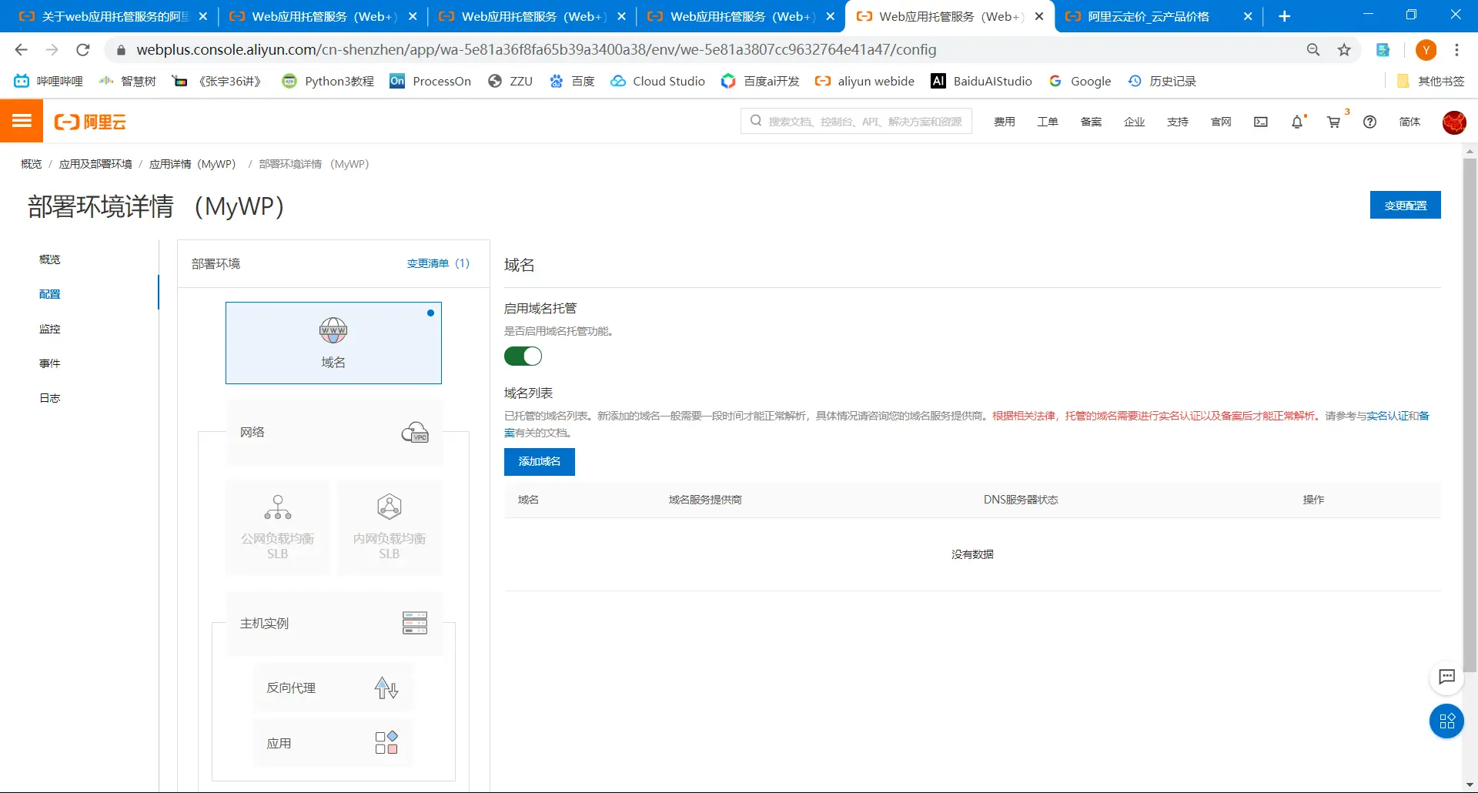Image resolution: width=1478 pixels, height=793 pixels.
Task: Select the 内网负载均衡 SLB card
Action: [390, 527]
